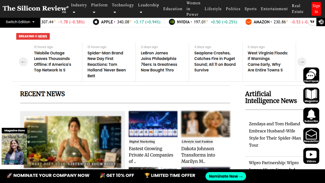Screen dimensions: 325x183
Task: Click the TradingView logo on ticker
Action: point(312,22)
